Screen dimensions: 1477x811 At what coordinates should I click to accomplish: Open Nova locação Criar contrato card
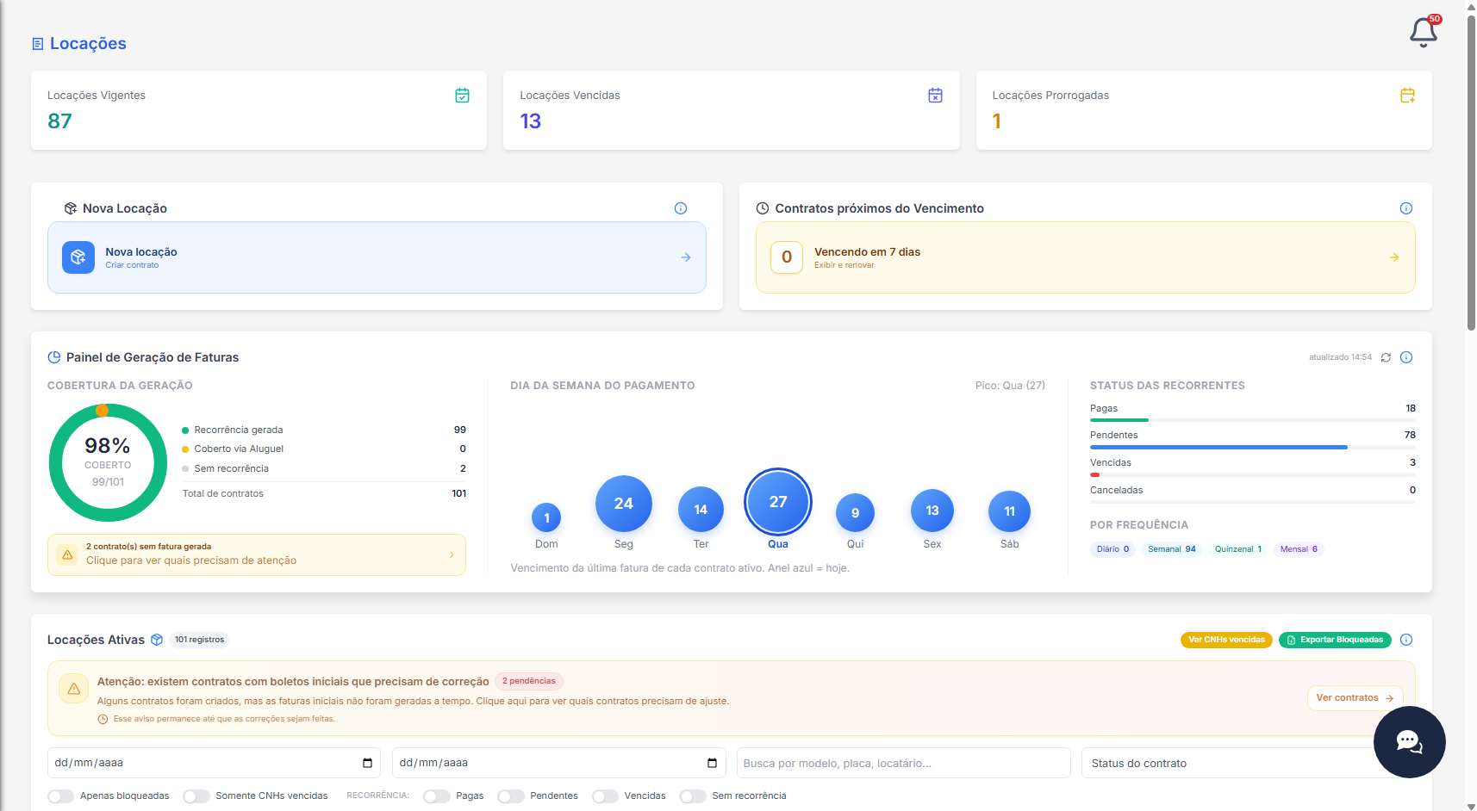(x=377, y=257)
